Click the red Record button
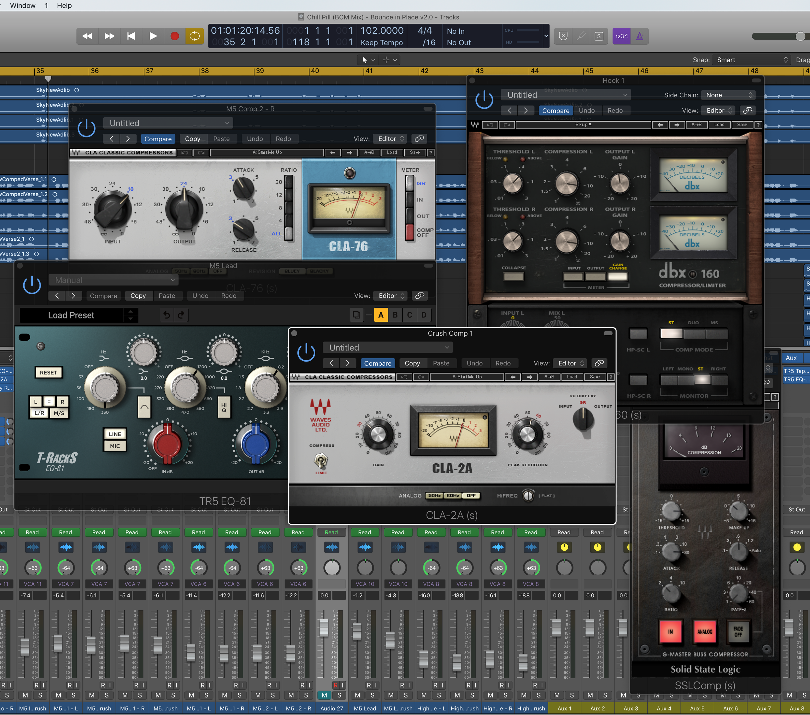The width and height of the screenshot is (810, 715). 174,36
